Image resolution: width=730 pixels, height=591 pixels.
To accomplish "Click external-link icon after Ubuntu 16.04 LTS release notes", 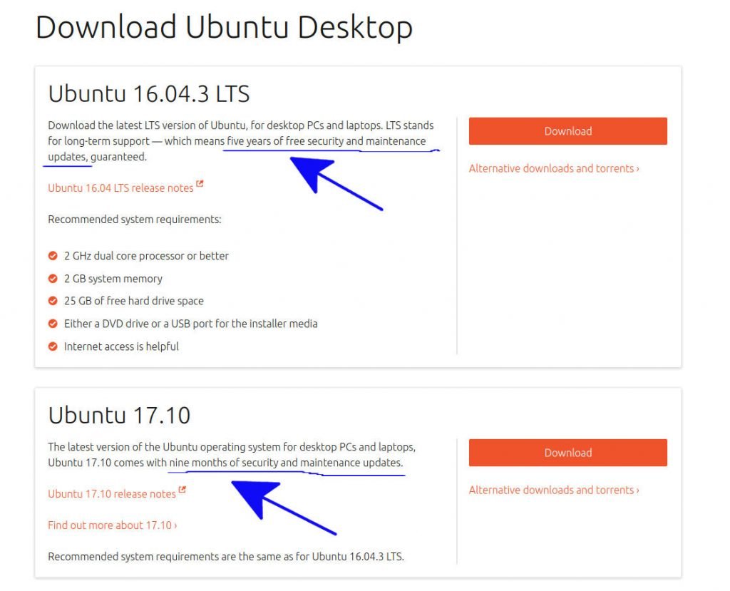I will [200, 185].
